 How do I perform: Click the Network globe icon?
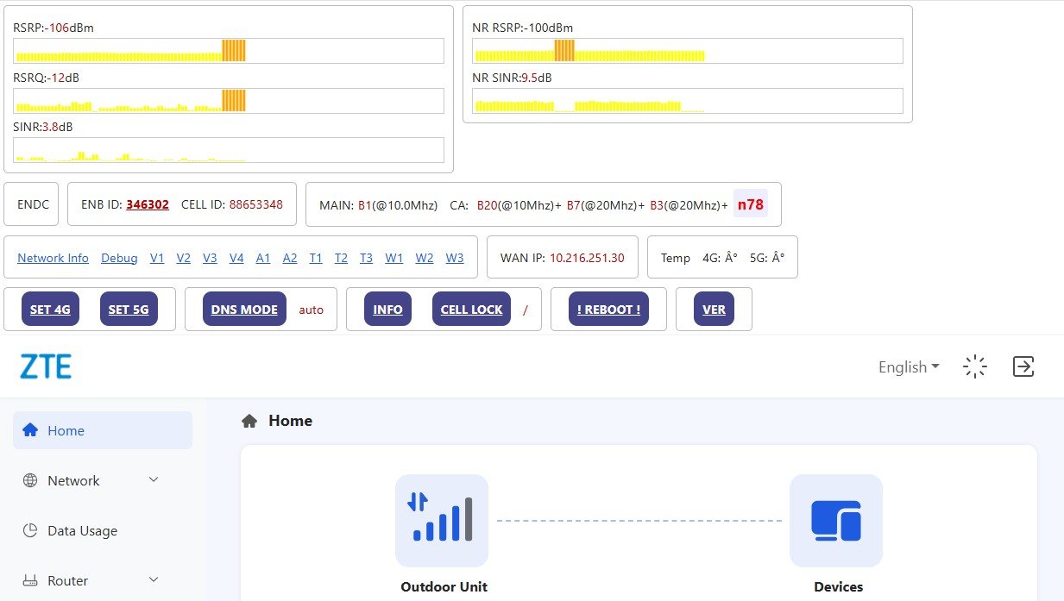tap(30, 480)
